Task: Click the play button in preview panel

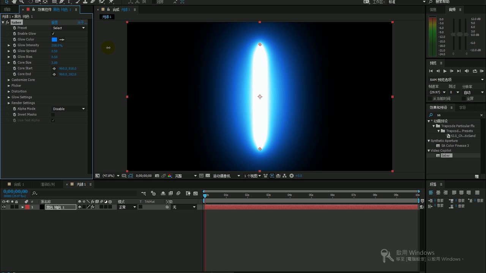Action: (x=445, y=71)
